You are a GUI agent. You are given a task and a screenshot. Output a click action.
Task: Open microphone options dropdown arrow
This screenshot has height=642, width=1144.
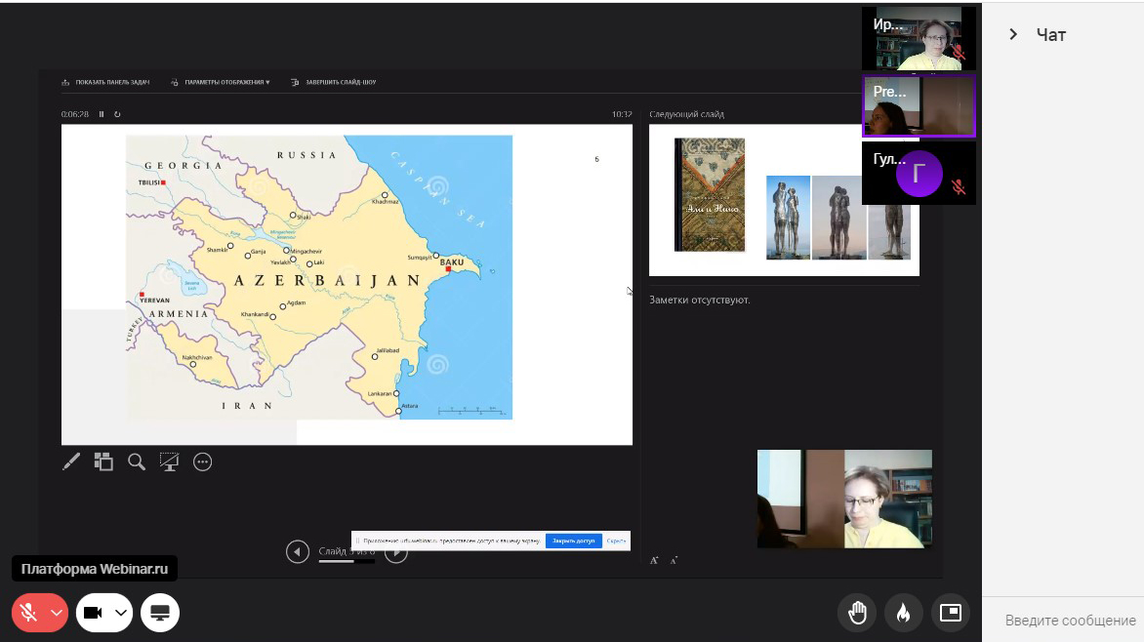pos(57,613)
